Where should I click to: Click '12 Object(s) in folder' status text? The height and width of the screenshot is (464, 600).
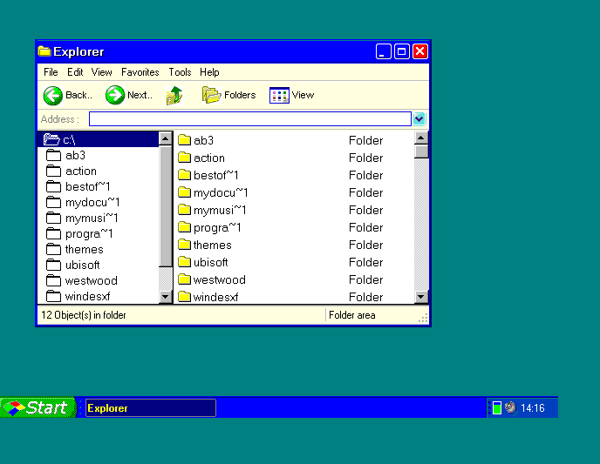84,315
